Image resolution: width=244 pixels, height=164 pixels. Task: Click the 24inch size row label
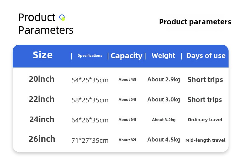[x=41, y=119]
